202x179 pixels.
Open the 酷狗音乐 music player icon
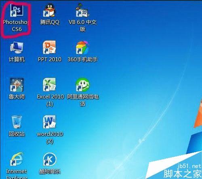coord(49,159)
